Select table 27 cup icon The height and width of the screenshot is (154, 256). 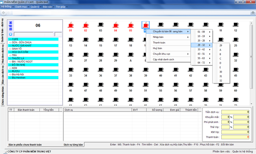coord(86,55)
